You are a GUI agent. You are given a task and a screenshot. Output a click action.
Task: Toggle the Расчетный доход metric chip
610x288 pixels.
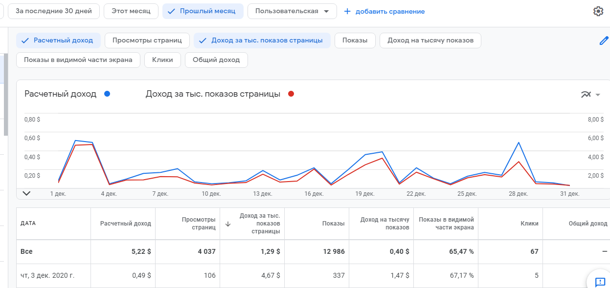tap(58, 41)
